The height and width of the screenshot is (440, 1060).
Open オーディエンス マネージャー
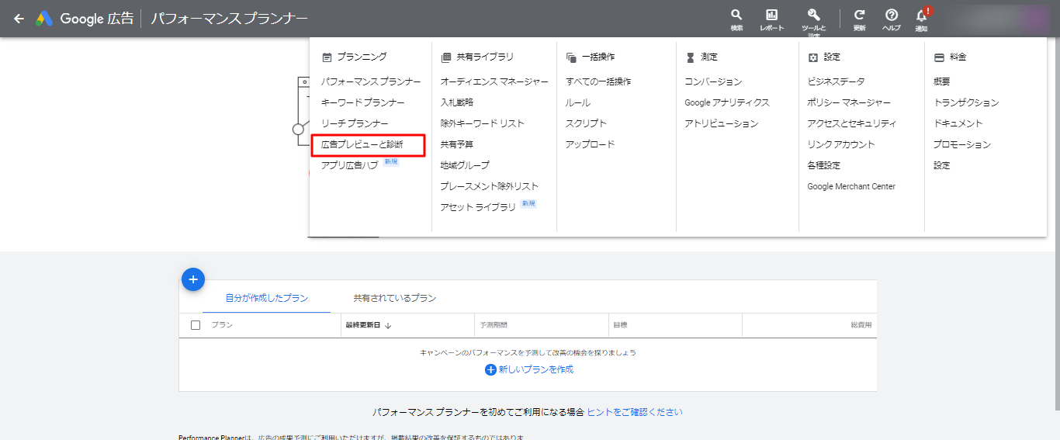tap(494, 81)
